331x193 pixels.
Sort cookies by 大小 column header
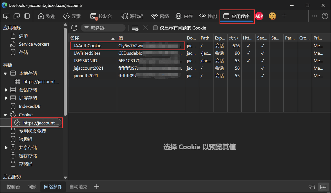pos(234,38)
